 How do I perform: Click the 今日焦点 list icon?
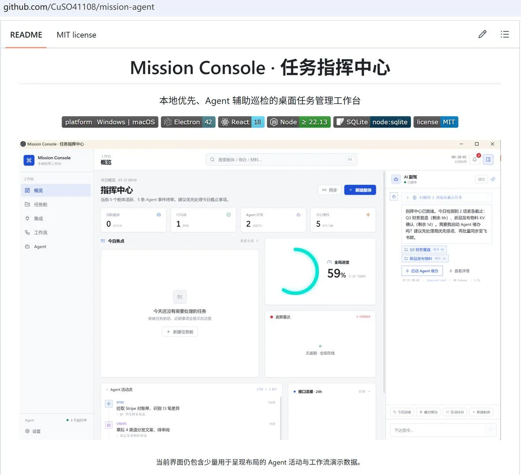(103, 241)
